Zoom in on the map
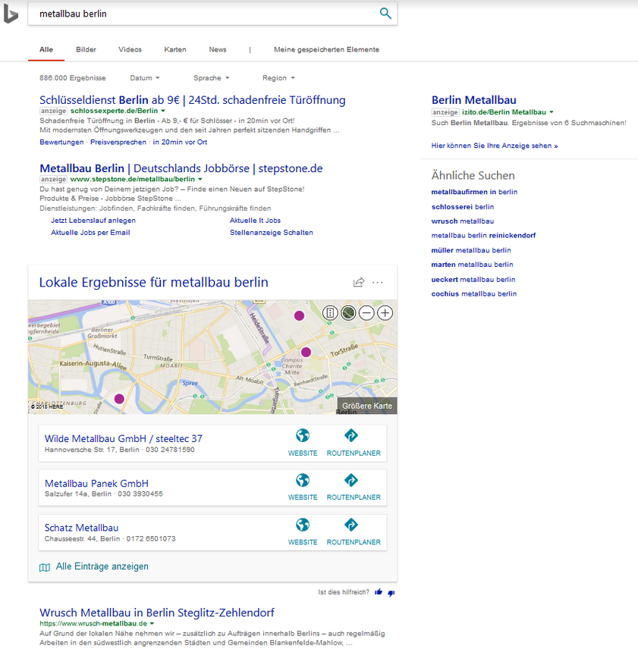638x649 pixels. pos(385,313)
